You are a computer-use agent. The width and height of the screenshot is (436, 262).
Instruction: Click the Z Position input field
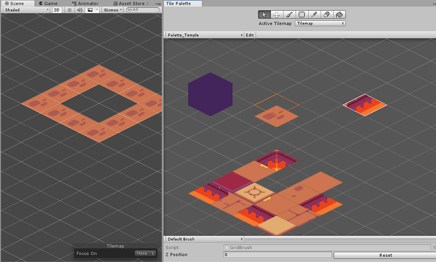(x=277, y=254)
